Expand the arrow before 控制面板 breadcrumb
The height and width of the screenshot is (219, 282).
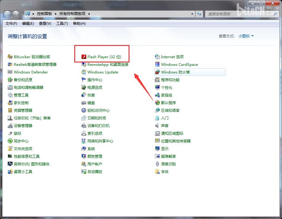point(33,14)
